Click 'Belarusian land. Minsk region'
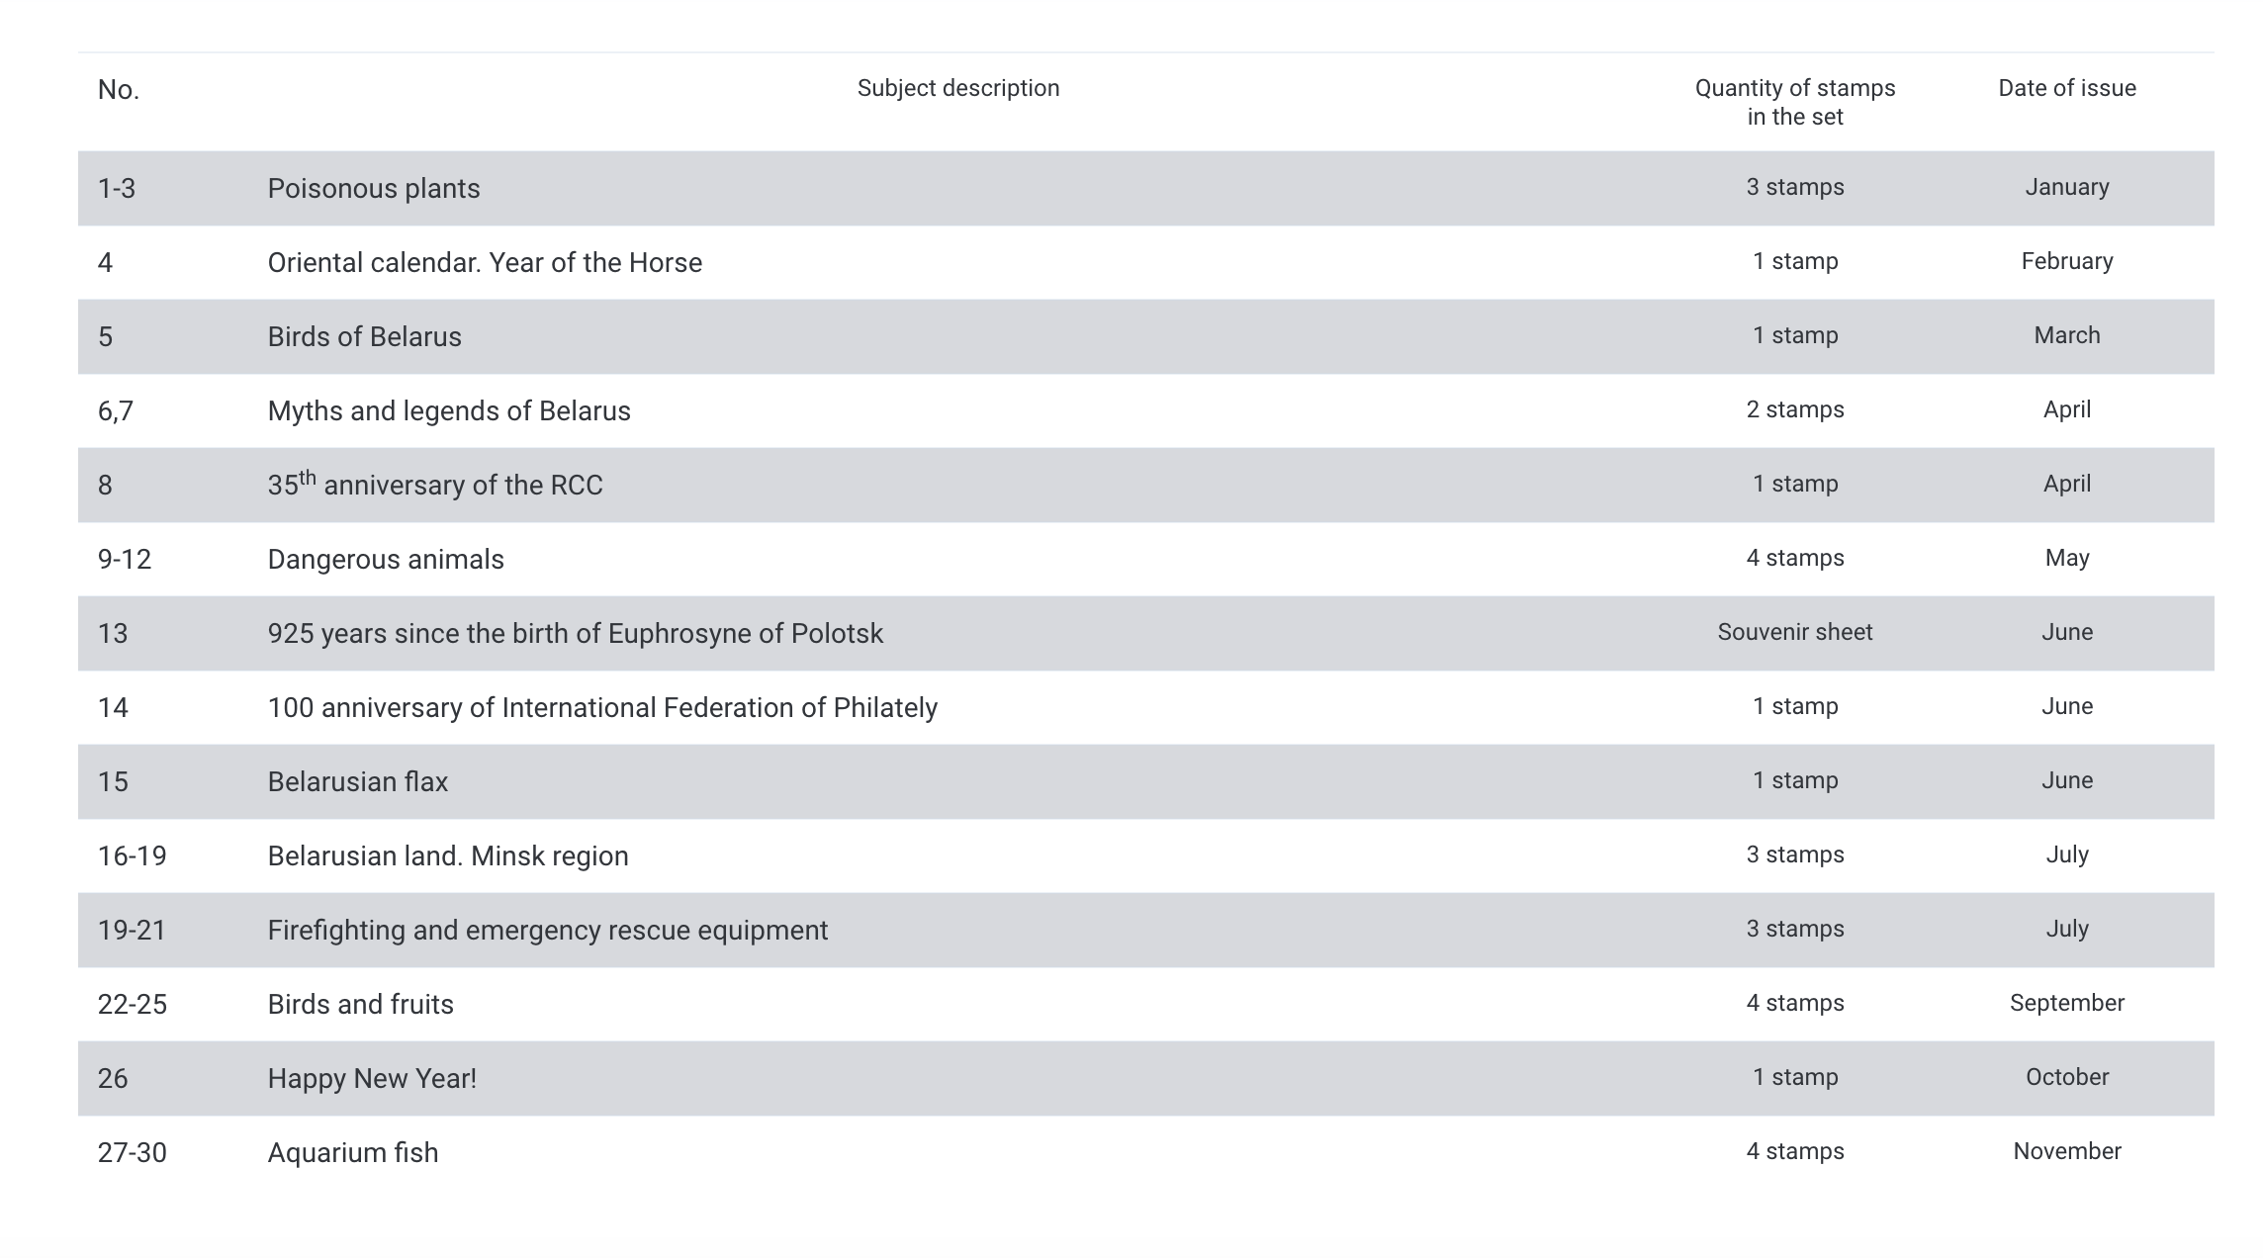Screen dimensions: 2263x1258 coord(447,855)
